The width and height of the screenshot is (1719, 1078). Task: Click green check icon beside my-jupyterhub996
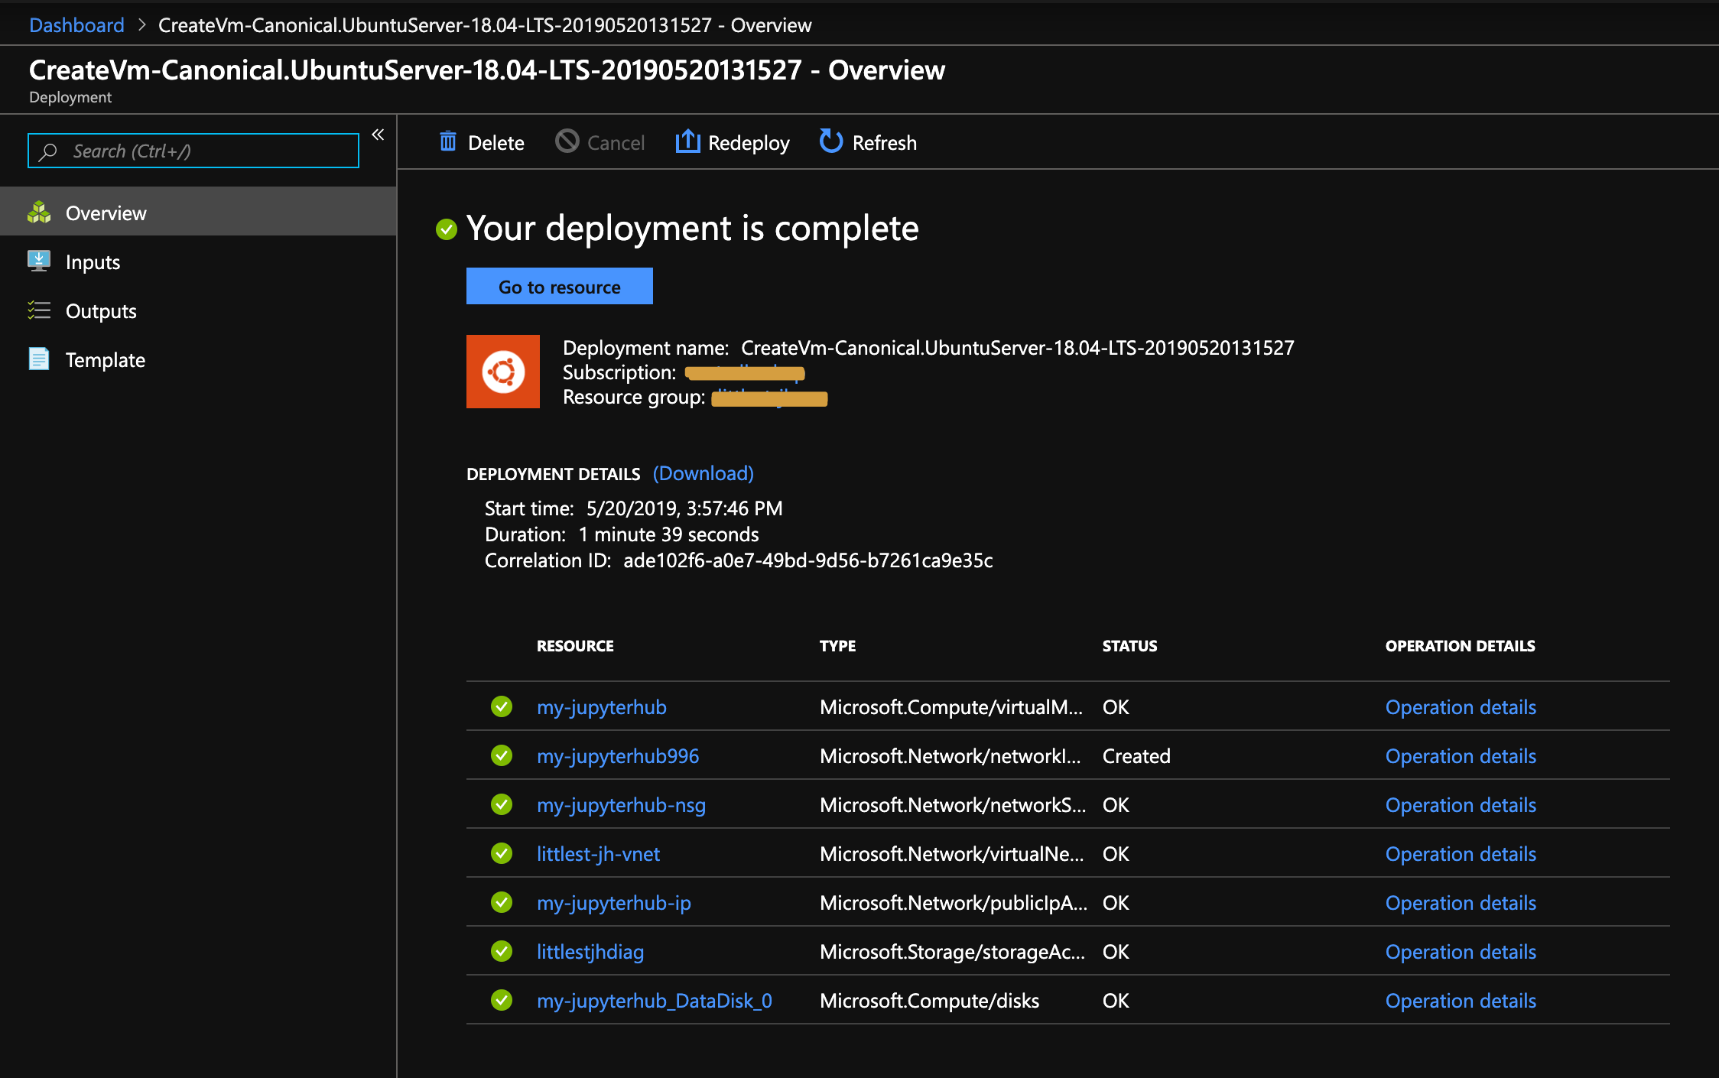502,755
